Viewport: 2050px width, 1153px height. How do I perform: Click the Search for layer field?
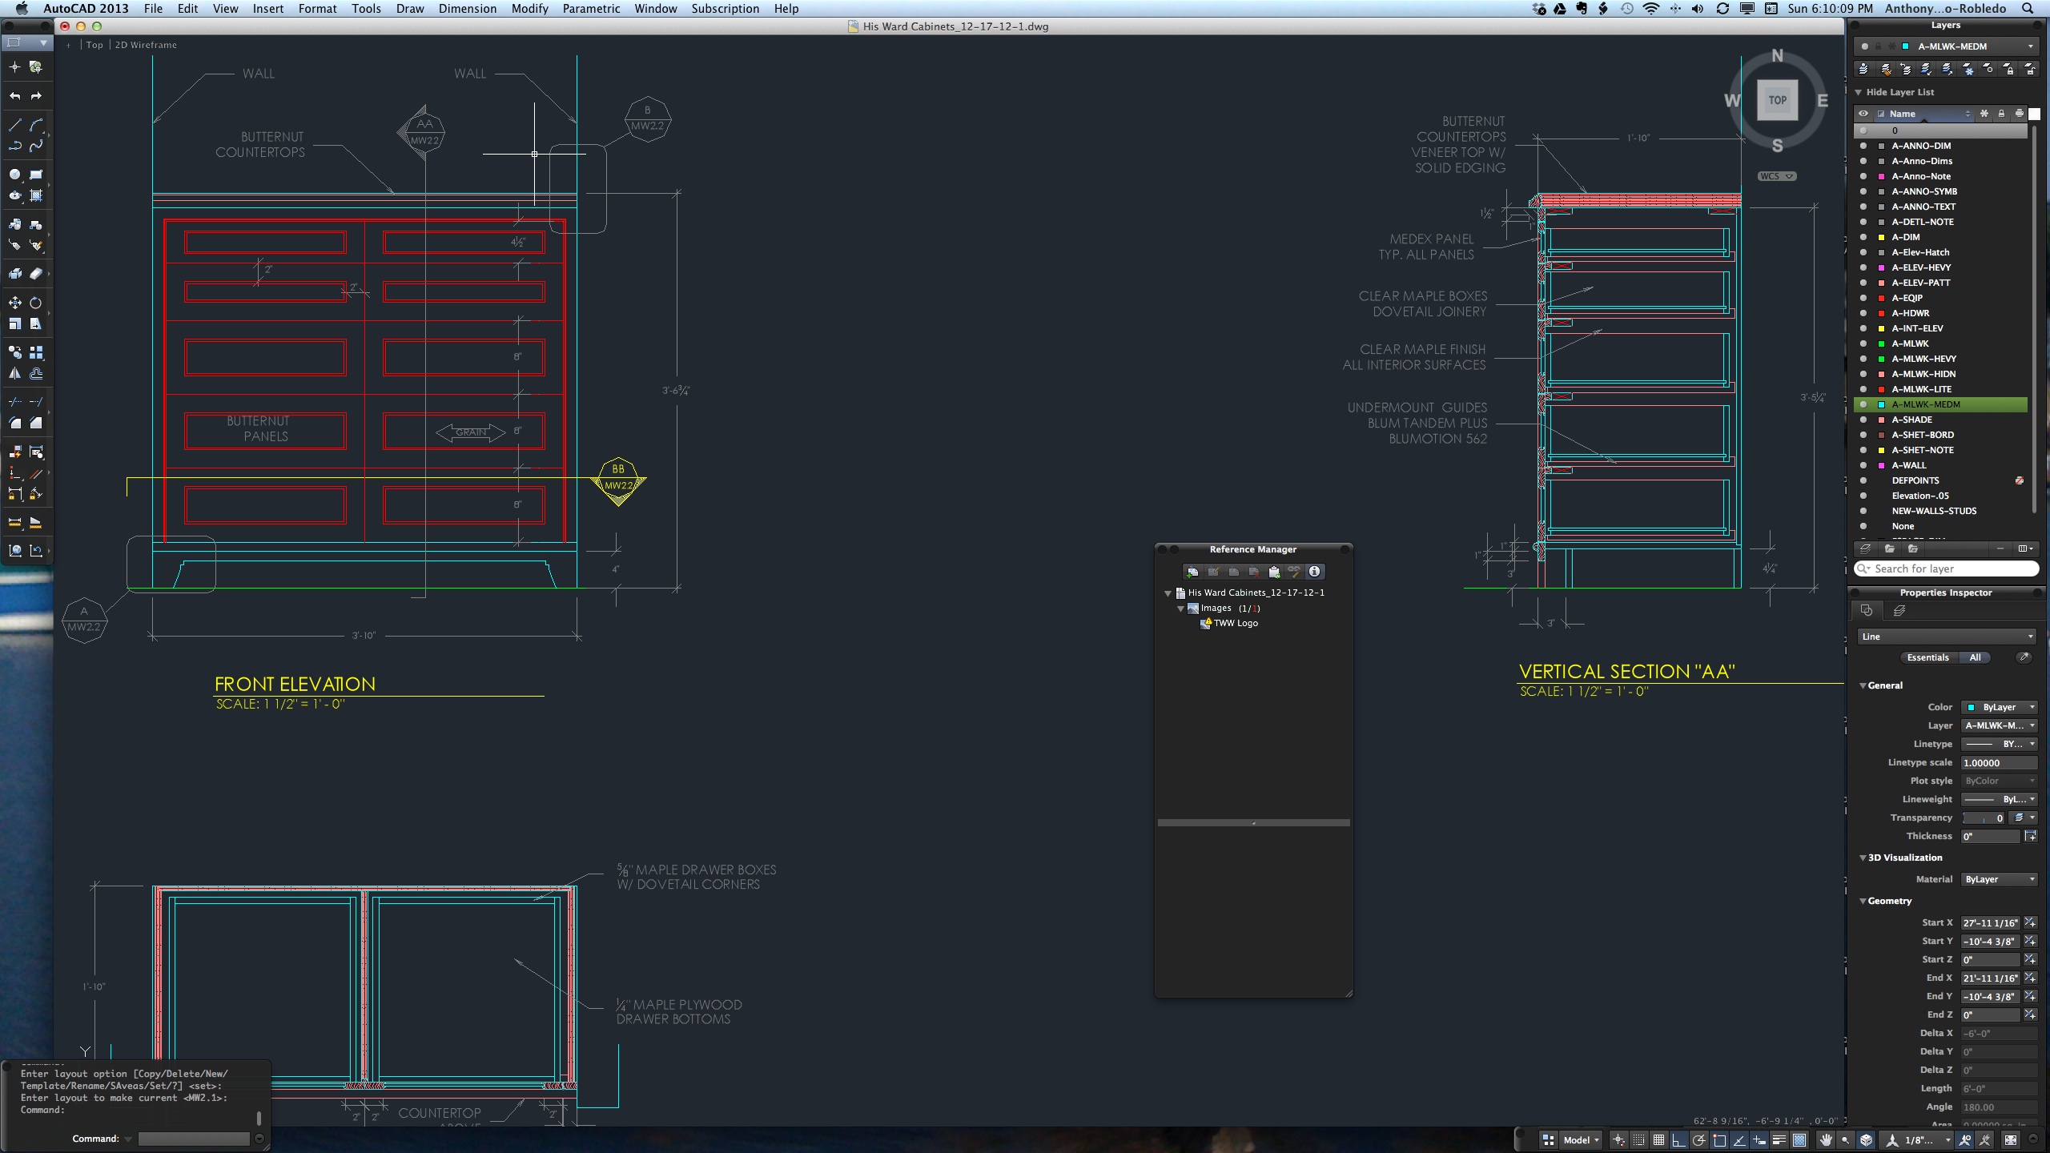click(1946, 568)
